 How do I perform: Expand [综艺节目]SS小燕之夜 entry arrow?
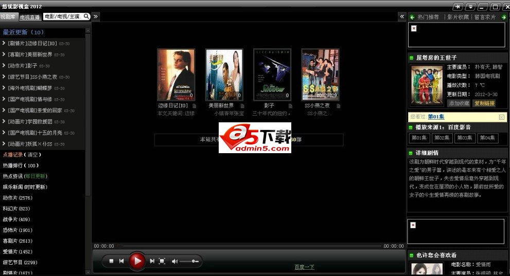pos(4,77)
